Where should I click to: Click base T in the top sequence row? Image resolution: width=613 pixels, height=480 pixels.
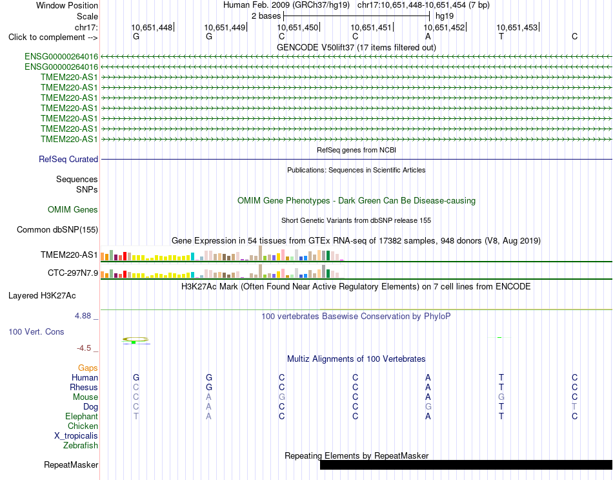(x=501, y=36)
